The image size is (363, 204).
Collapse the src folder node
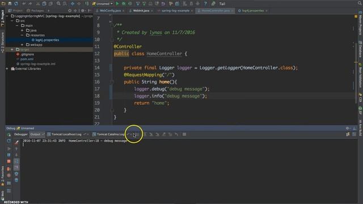click(12, 21)
